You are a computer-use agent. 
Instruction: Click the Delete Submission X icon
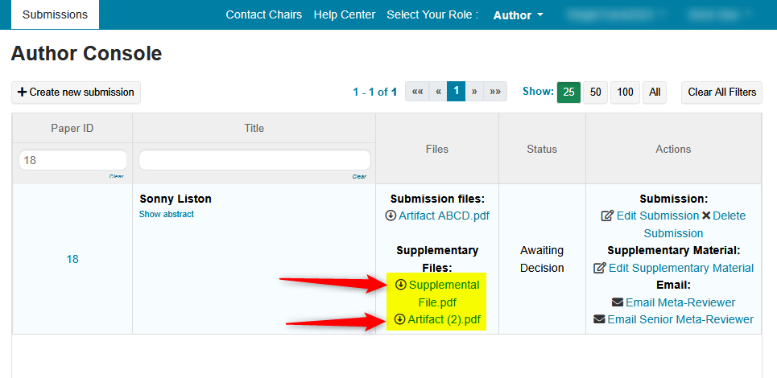(706, 216)
